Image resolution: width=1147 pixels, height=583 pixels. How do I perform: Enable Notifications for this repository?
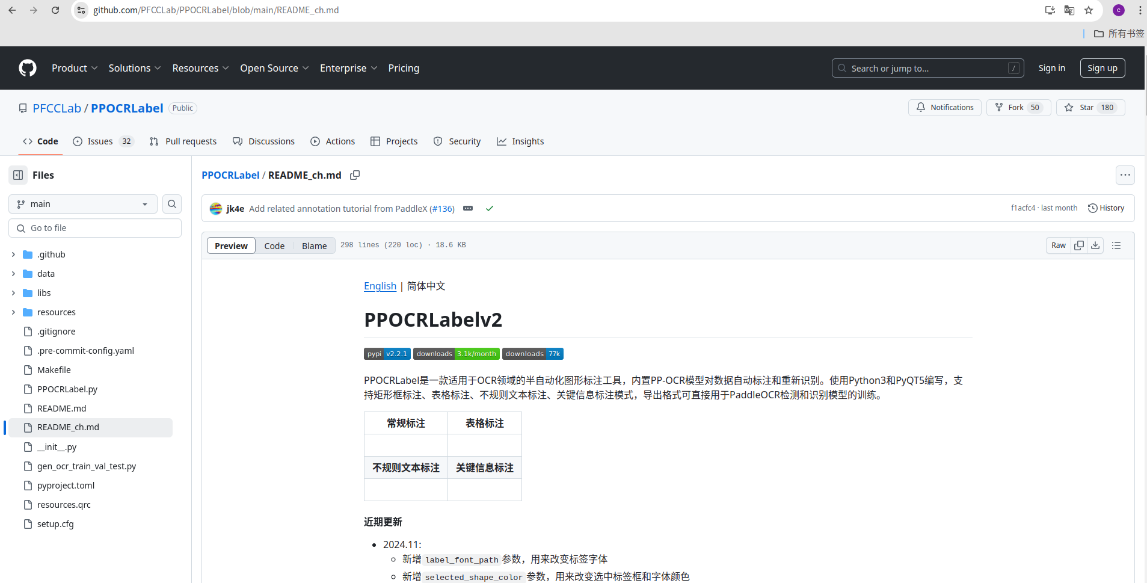pos(944,107)
